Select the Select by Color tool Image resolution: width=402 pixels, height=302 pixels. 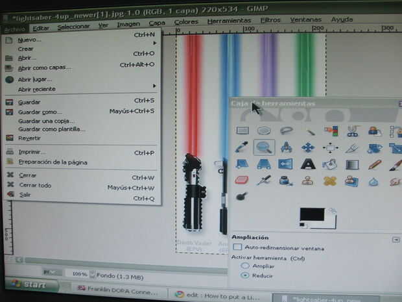[x=331, y=131]
